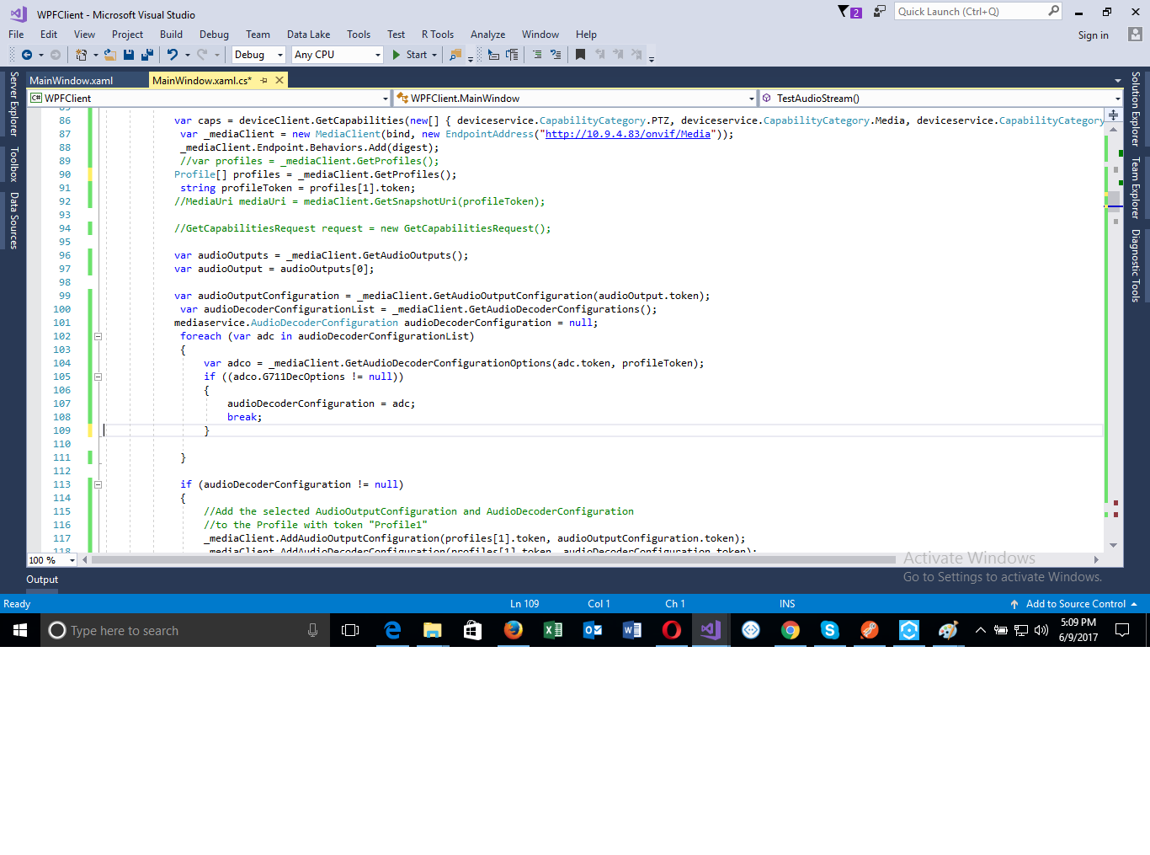The image size is (1150, 855).
Task: Click the New Project toolbar icon
Action: click(x=82, y=55)
